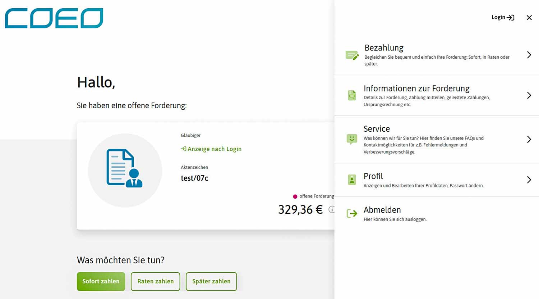
Task: Open the Bezahlung menu entry
Action: (x=437, y=55)
